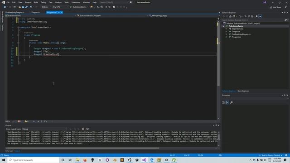
Task: Switch to the FireBreathingDragon.cs editor tab
Action: 15,12
